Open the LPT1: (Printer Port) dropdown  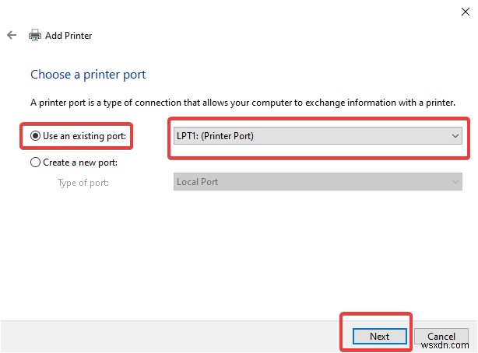click(318, 136)
